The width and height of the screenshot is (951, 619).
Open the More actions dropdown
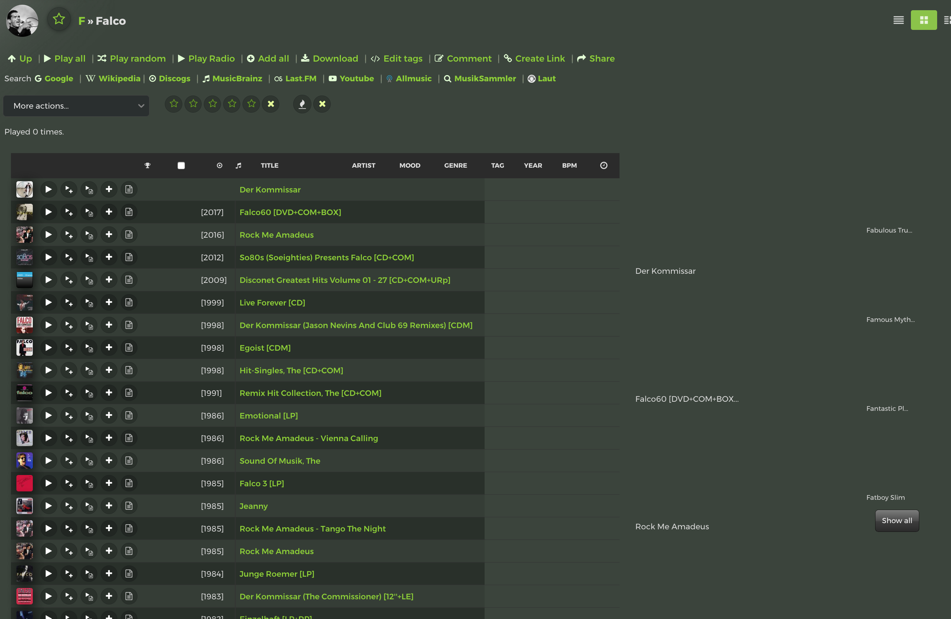pyautogui.click(x=76, y=106)
